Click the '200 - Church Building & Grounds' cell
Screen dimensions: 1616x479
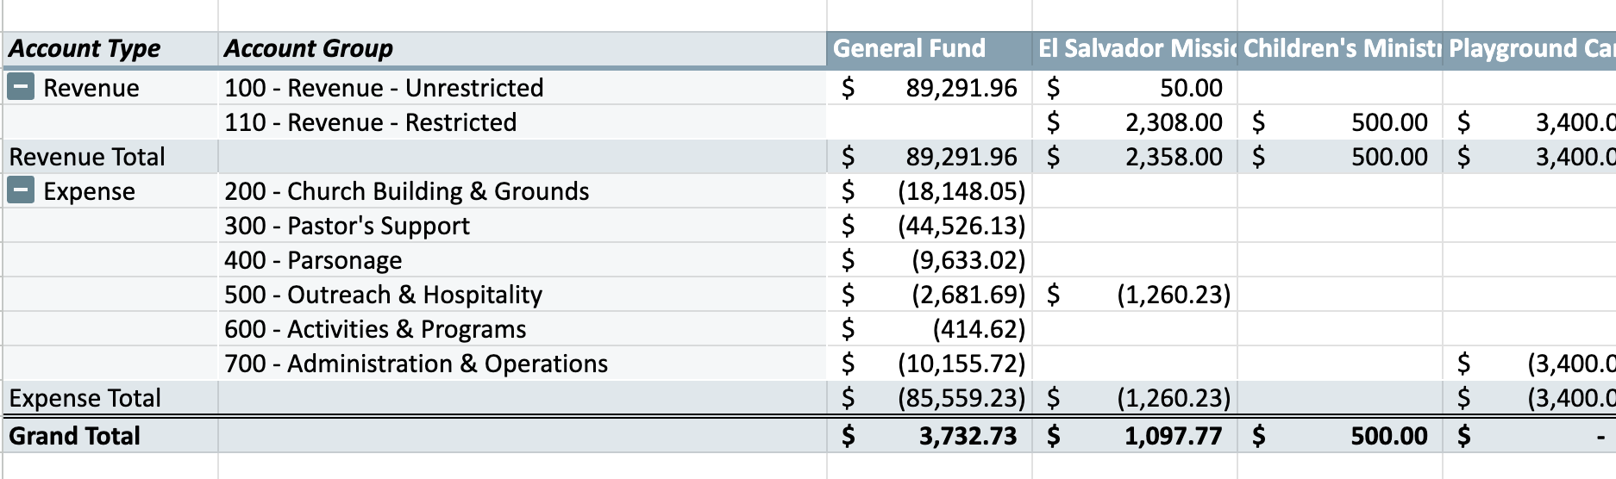click(407, 191)
